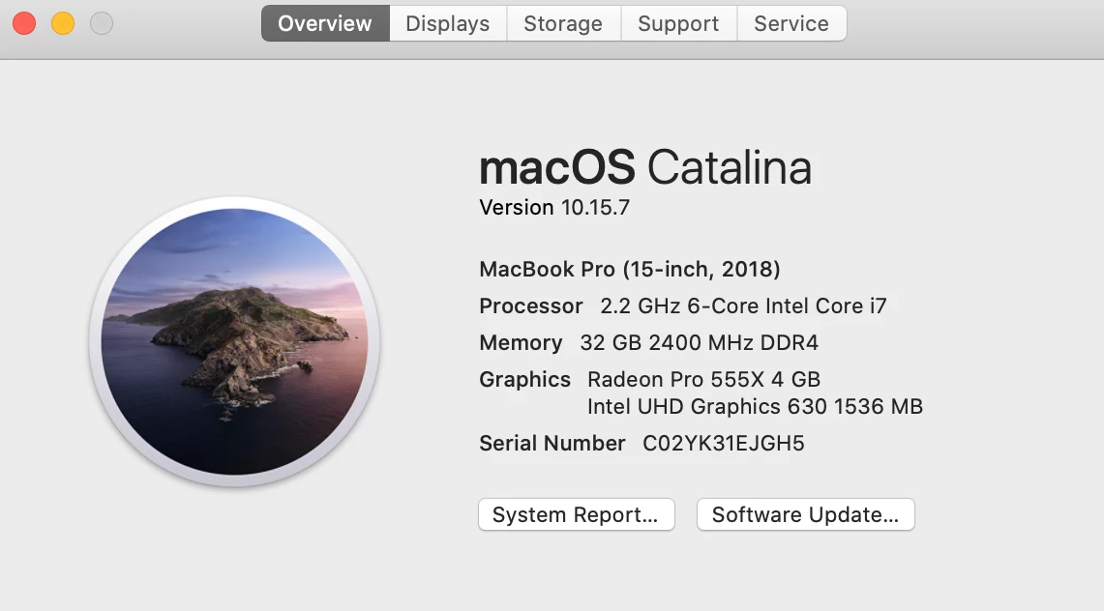Select the Overview tab
1104x611 pixels.
pyautogui.click(x=325, y=23)
